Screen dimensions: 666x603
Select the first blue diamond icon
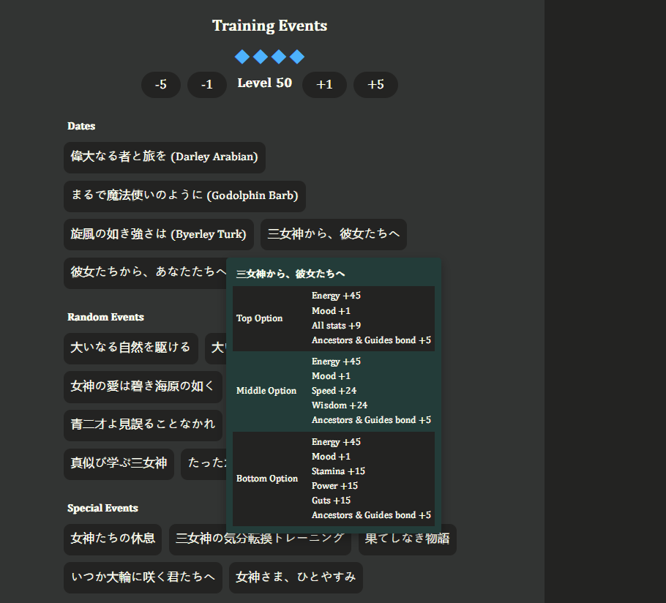tap(242, 56)
